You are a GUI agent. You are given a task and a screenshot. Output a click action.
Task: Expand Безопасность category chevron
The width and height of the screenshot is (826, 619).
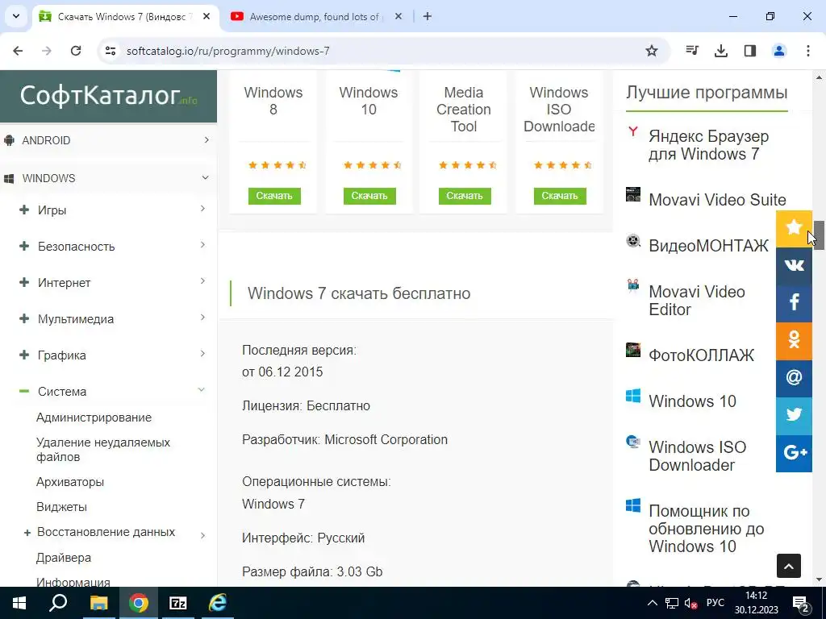point(202,245)
